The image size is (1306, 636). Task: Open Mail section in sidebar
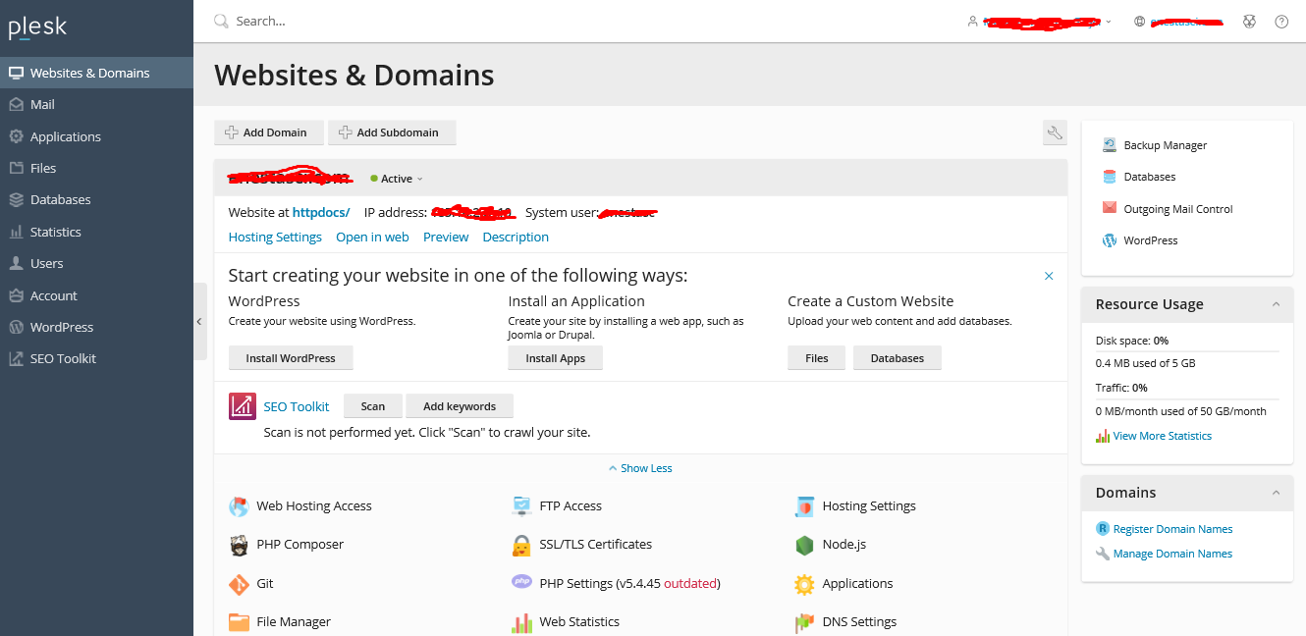96,104
